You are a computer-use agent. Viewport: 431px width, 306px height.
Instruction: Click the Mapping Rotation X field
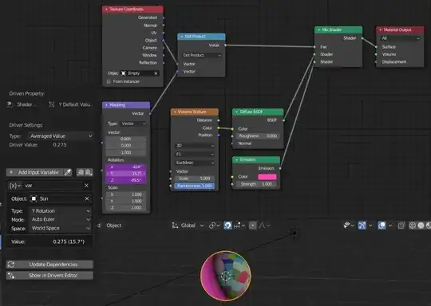point(126,167)
